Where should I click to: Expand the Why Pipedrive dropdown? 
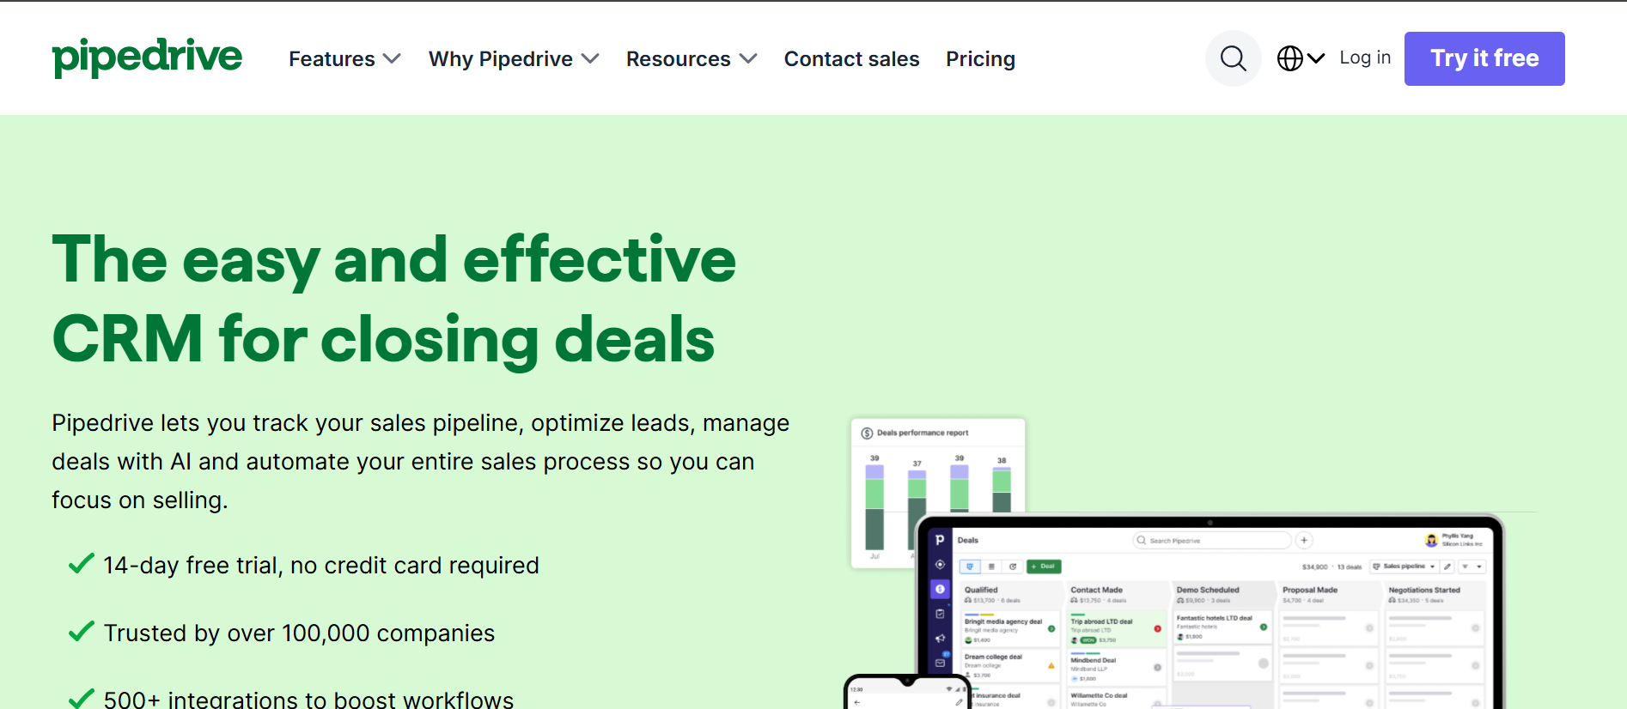[514, 58]
